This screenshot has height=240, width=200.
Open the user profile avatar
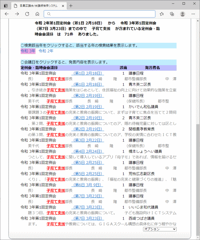[x=182, y=14]
